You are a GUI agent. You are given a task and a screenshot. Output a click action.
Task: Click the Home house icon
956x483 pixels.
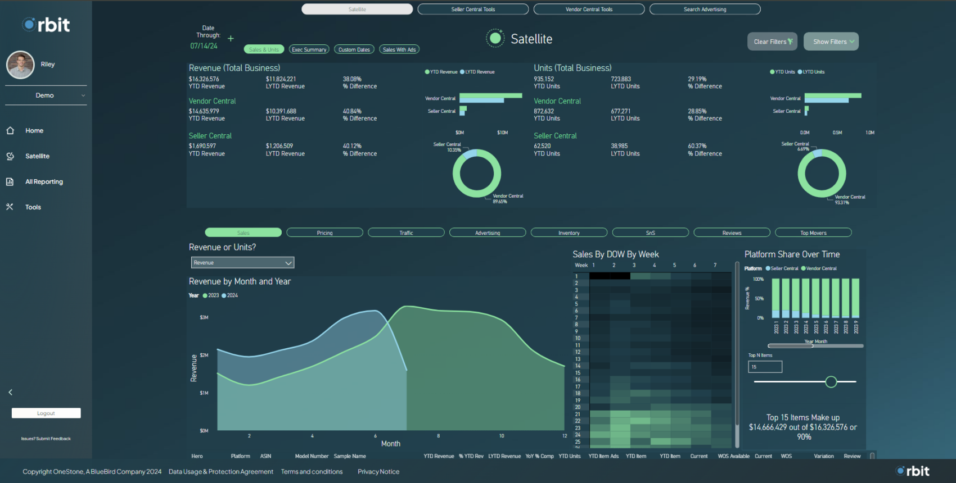point(10,130)
